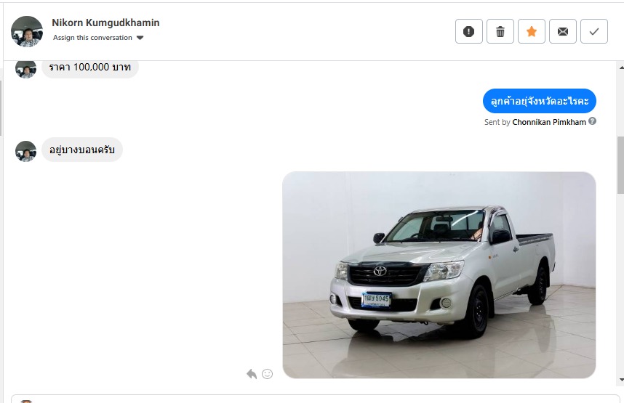Mark conversation unread with envelope icon
The height and width of the screenshot is (403, 624).
click(x=563, y=31)
